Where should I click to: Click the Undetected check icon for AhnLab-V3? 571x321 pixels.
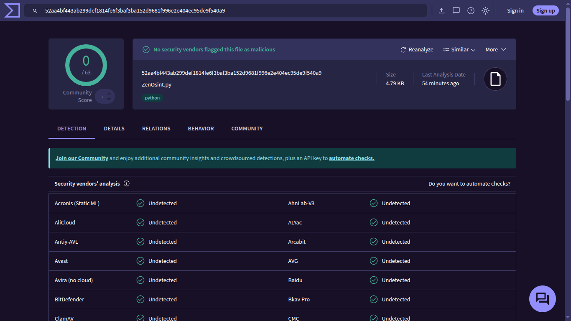click(x=374, y=203)
